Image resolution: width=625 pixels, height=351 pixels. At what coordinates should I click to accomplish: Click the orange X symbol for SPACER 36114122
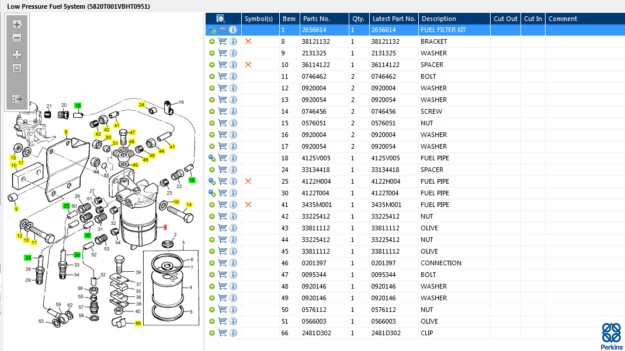[248, 65]
